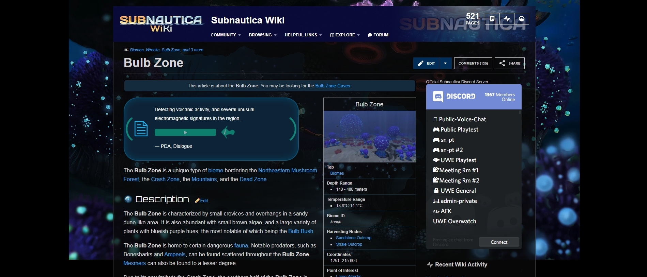Go to the Forum tab
Viewport: 647px width, 277px height.
coord(378,35)
